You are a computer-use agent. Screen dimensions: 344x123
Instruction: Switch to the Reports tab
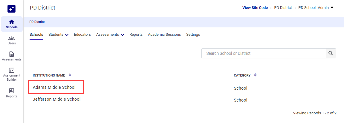click(x=136, y=35)
